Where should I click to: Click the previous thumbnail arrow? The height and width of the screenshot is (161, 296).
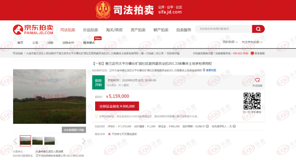[16, 141]
